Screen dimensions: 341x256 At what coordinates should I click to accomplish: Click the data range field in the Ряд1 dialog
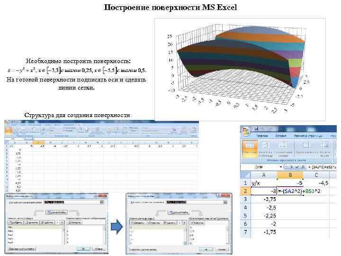coord(72,202)
